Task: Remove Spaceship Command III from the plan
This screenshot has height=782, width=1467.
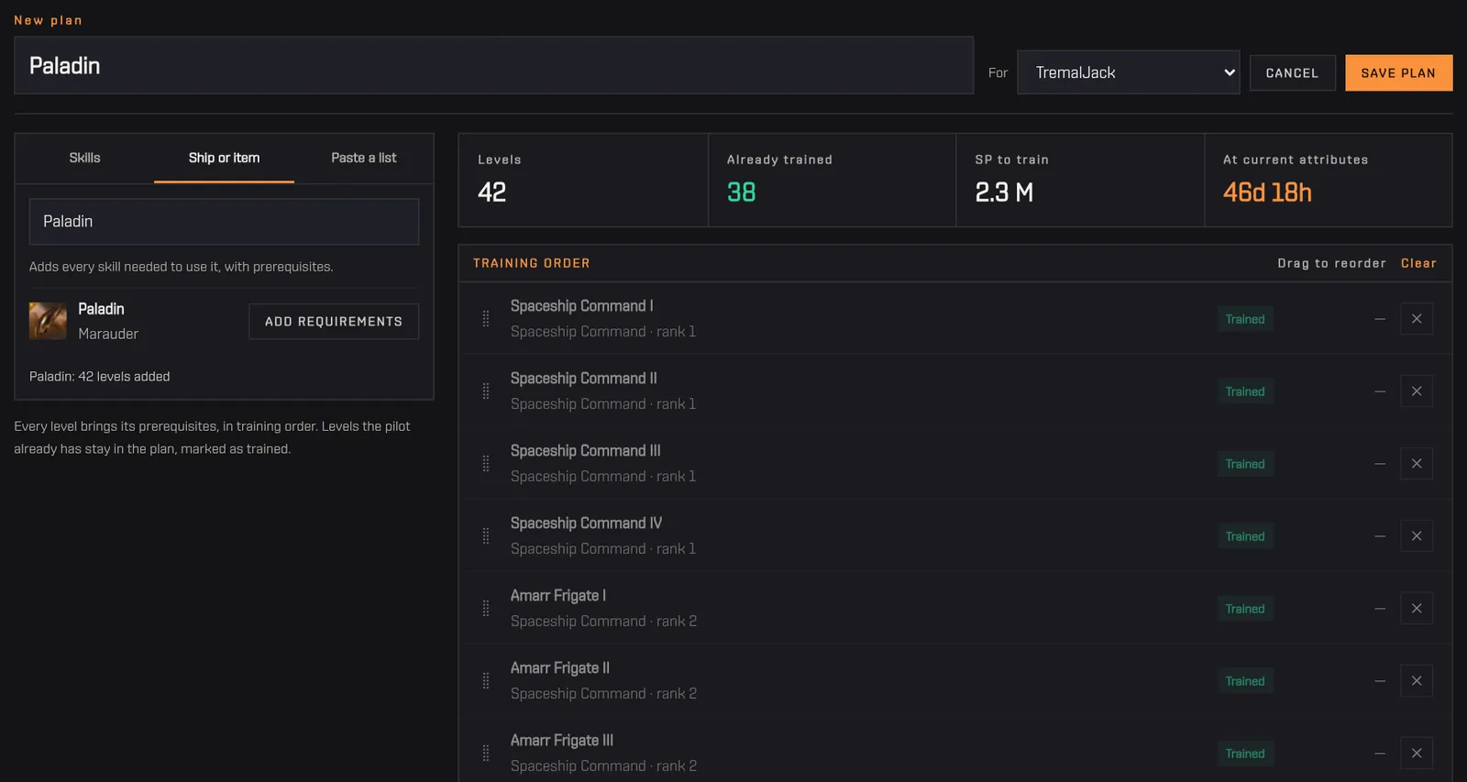Action: [x=1417, y=464]
